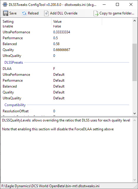Image resolution: width=138 pixels, height=189 pixels.
Task: Select Performance label under DLSSPresets
Action: click(13, 80)
